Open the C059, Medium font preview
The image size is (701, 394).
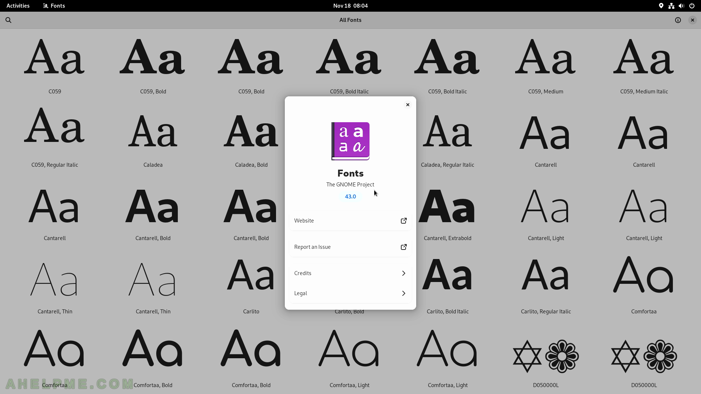pyautogui.click(x=546, y=66)
